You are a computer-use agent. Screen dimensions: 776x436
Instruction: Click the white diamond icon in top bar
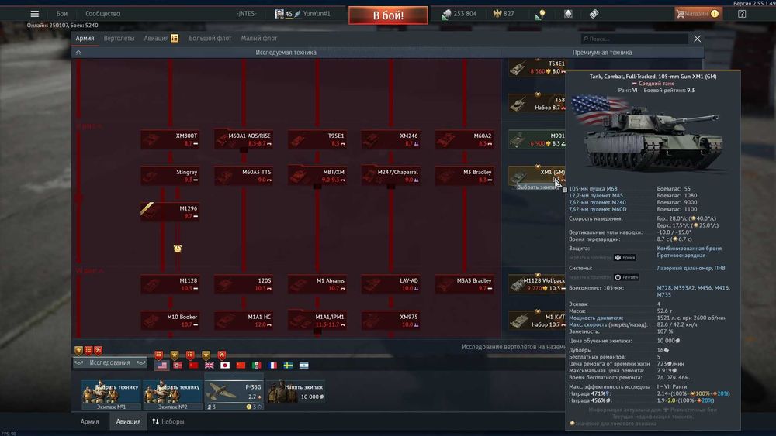(x=568, y=14)
